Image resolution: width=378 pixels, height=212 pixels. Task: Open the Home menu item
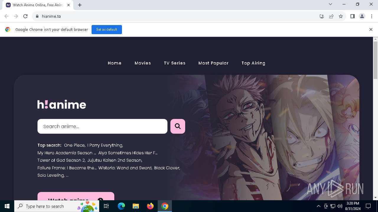(115, 63)
